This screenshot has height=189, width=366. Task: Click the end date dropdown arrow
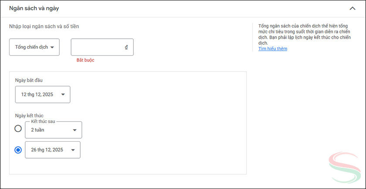point(73,150)
